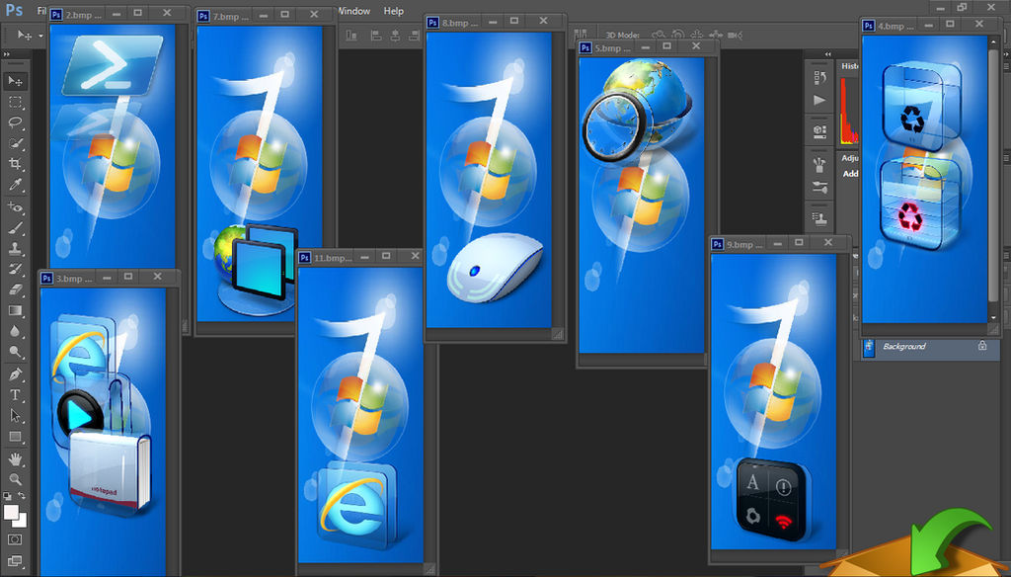This screenshot has height=577, width=1011.
Task: Select the Brush tool
Action: tap(16, 228)
